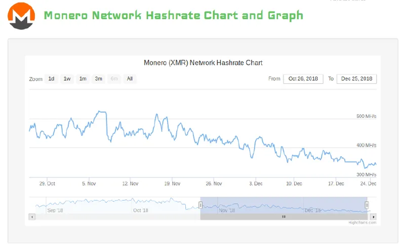Click the 12. Nov axis label
The height and width of the screenshot is (249, 405).
pos(130,184)
